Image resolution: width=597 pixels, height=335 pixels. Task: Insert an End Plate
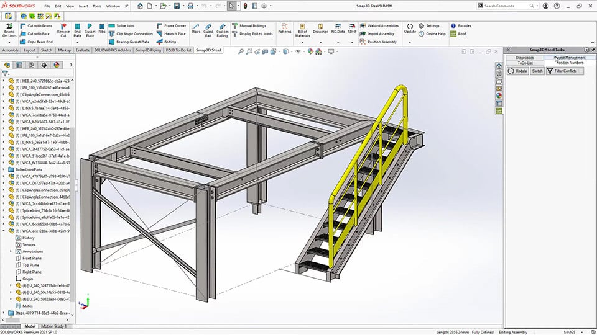point(77,30)
